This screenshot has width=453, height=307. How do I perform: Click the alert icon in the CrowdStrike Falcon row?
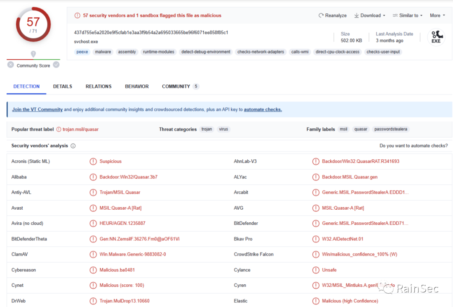316,255
